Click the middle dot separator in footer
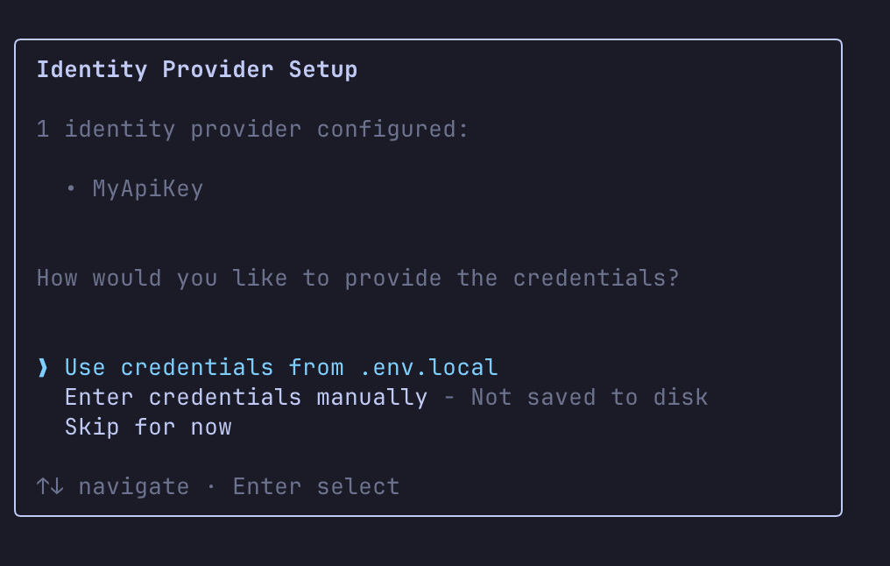The image size is (890, 566). coord(210,486)
